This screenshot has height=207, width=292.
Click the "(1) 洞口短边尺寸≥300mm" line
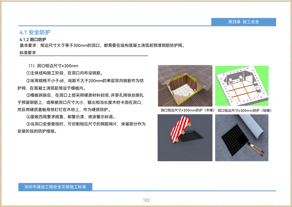[52, 66]
